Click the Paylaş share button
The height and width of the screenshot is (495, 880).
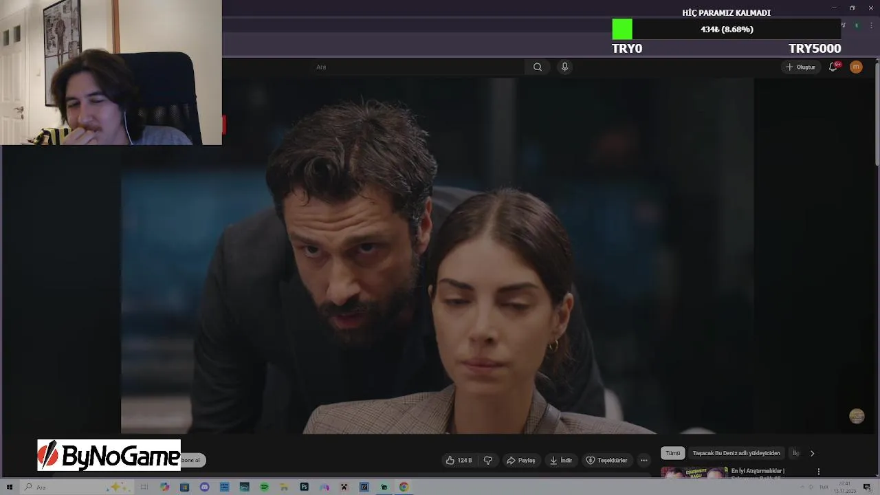click(x=520, y=460)
